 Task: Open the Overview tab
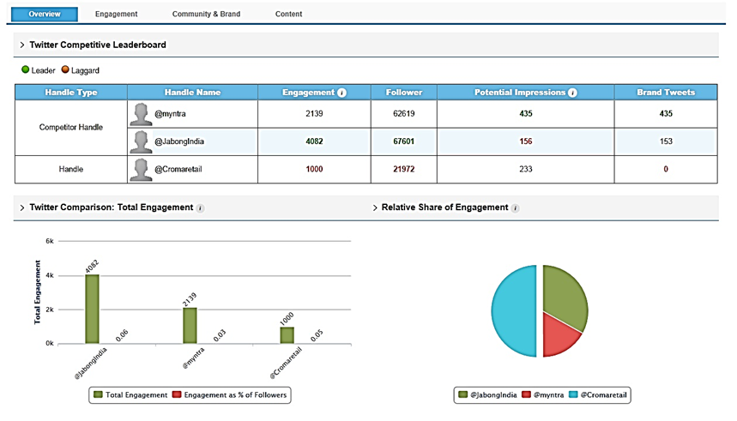(45, 14)
